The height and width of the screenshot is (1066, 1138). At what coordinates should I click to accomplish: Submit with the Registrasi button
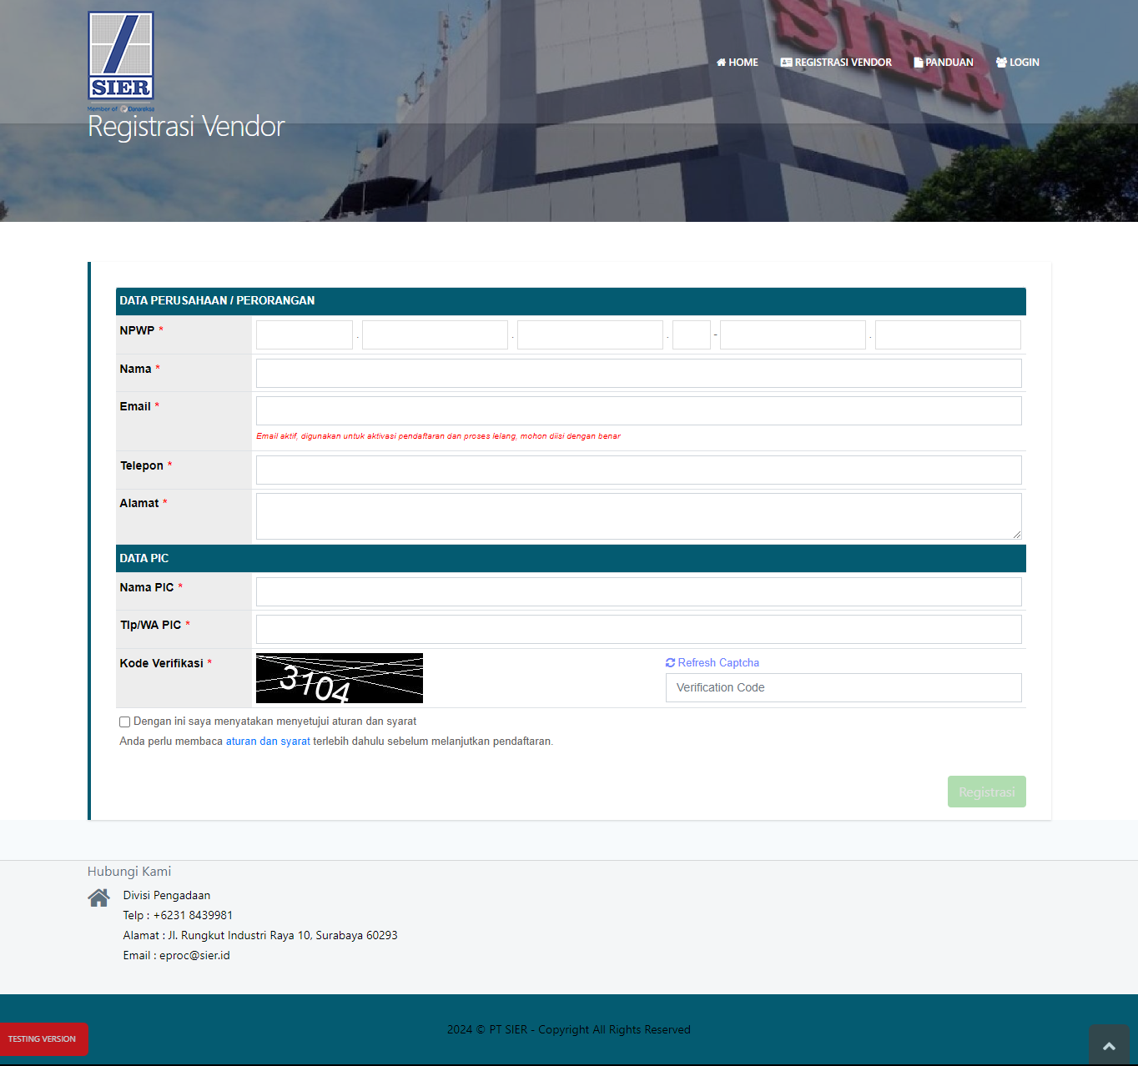987,792
